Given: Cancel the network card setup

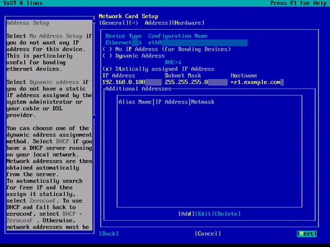Looking at the screenshot, I should pos(208,234).
